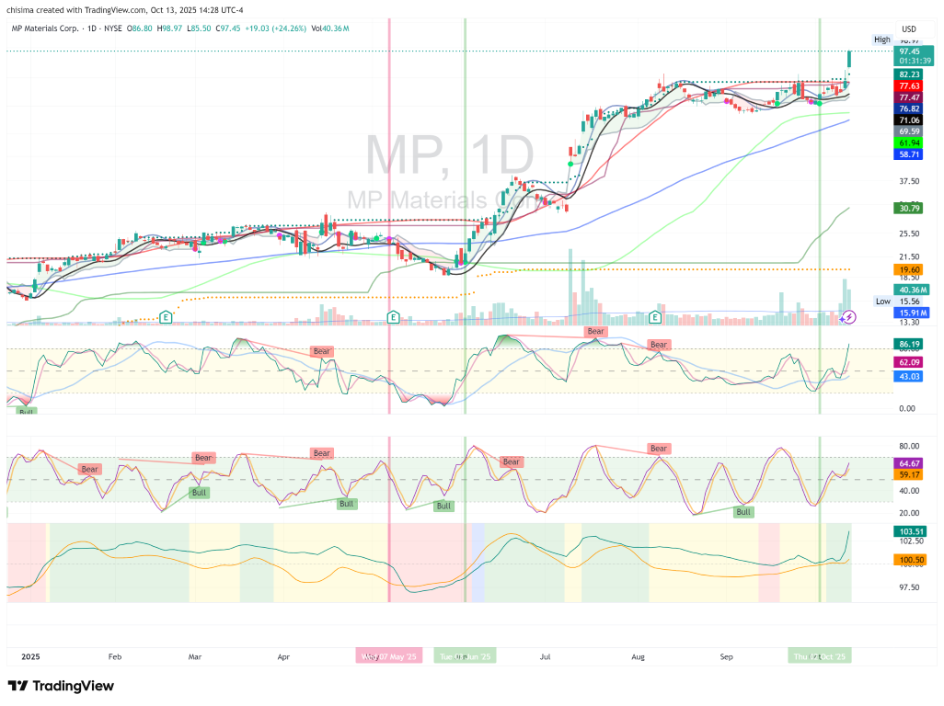Click the Bull label near Sep in the stochastic pane
The image size is (944, 706).
[x=743, y=512]
